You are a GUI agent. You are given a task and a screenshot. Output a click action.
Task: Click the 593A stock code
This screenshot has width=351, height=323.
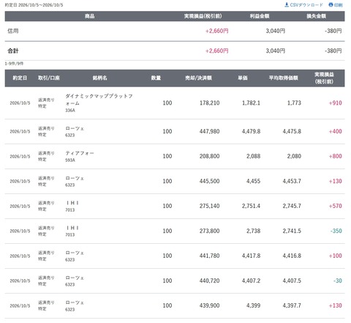pos(70,160)
